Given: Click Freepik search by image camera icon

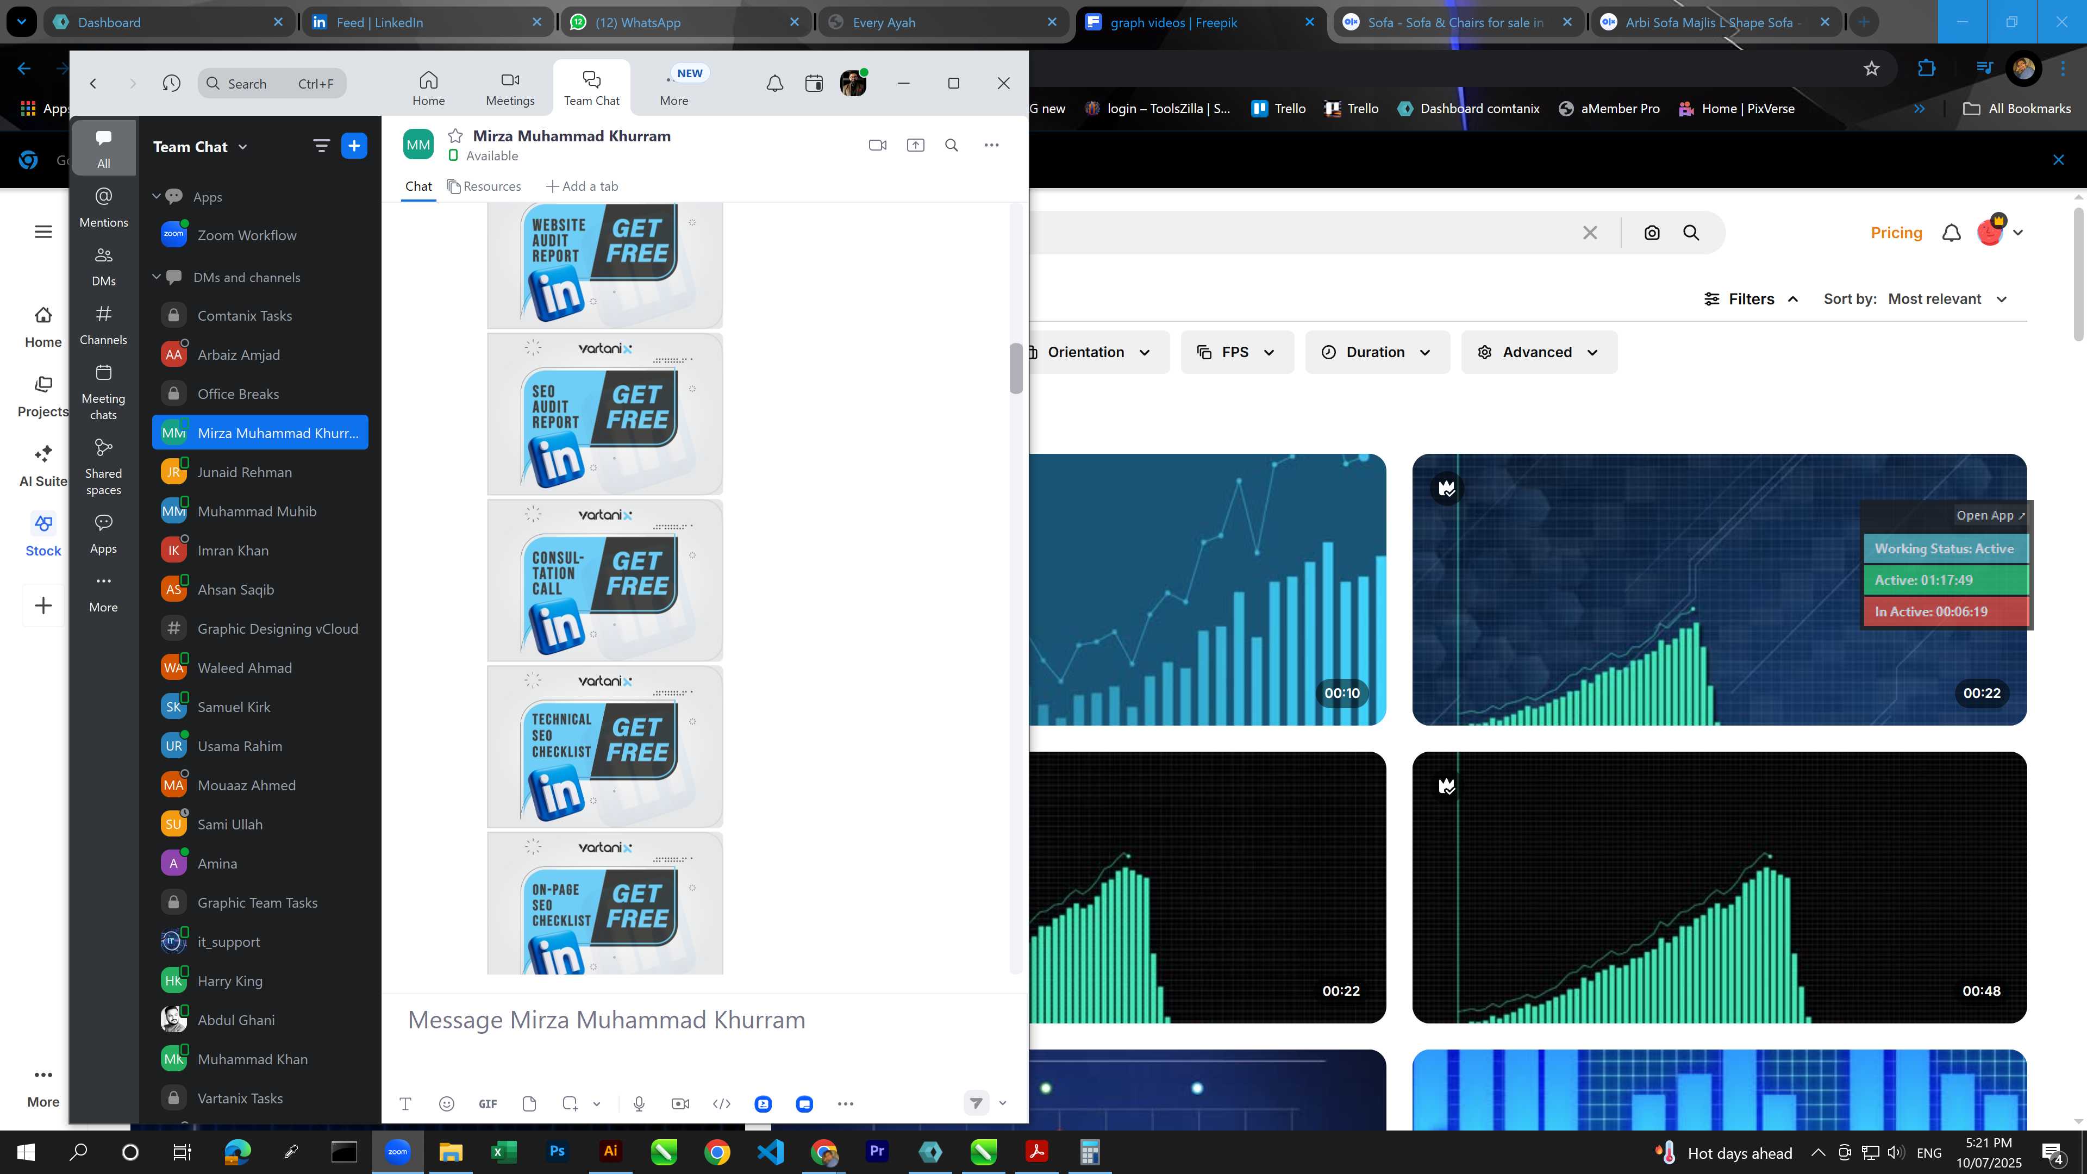Looking at the screenshot, I should click(1652, 233).
